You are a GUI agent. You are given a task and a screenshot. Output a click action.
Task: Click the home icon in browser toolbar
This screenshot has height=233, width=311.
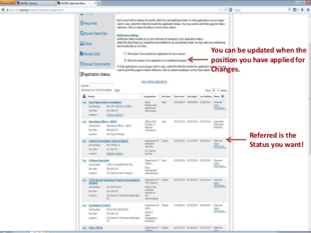coord(308,10)
